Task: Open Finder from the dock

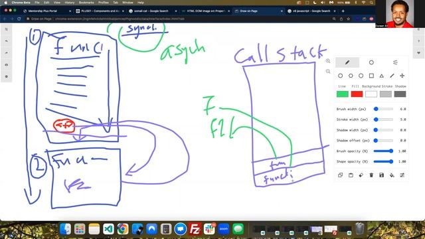Action: (65, 229)
